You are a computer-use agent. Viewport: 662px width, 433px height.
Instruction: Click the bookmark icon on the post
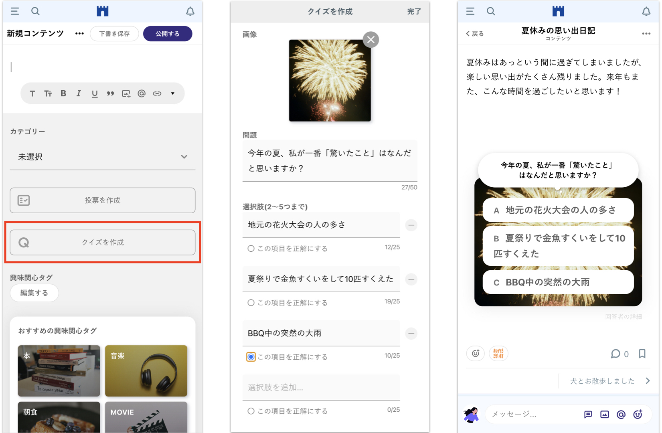click(642, 354)
